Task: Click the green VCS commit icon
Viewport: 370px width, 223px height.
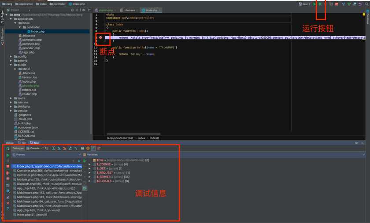Action: tap(349, 4)
